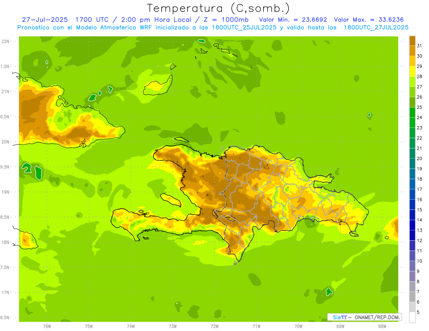The image size is (429, 331).
Task: Click the '22N' latitude label
Action: (5, 41)
